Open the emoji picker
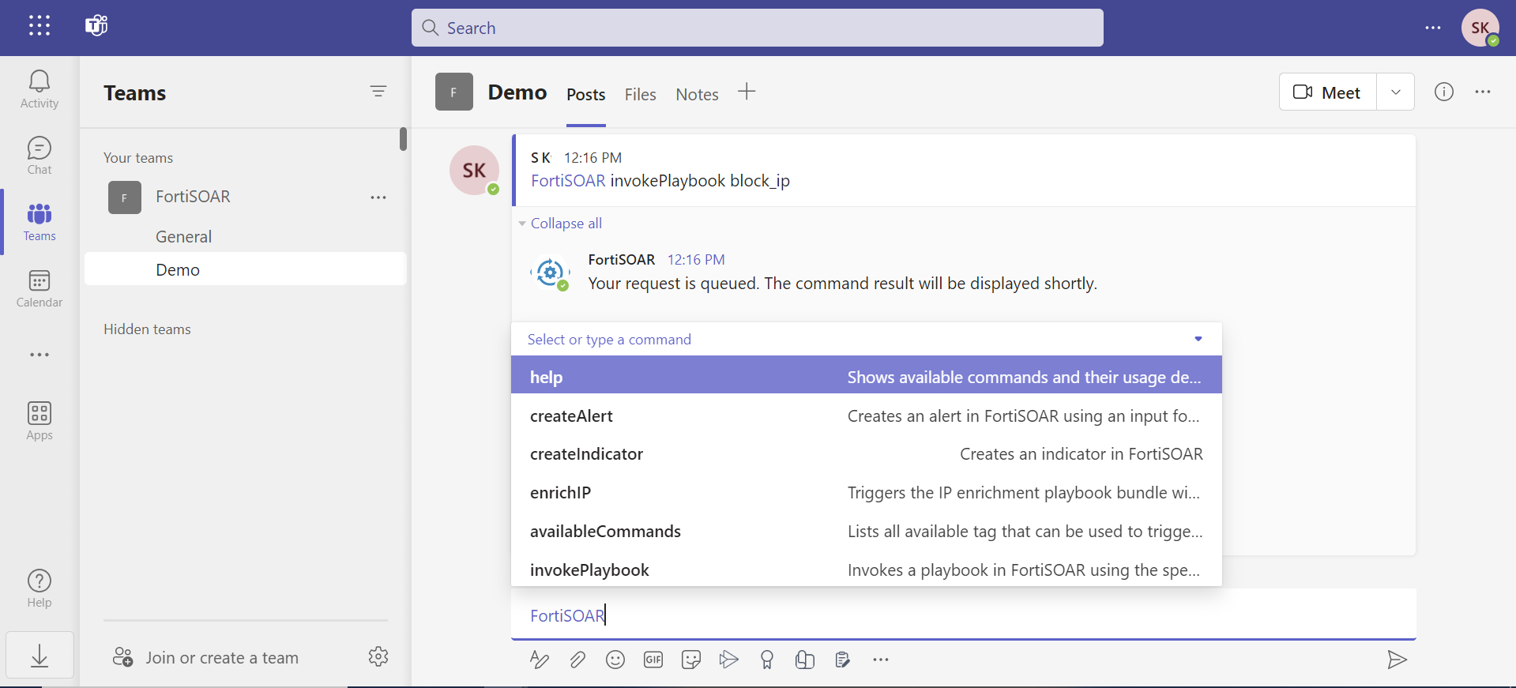This screenshot has height=688, width=1516. click(x=615, y=660)
